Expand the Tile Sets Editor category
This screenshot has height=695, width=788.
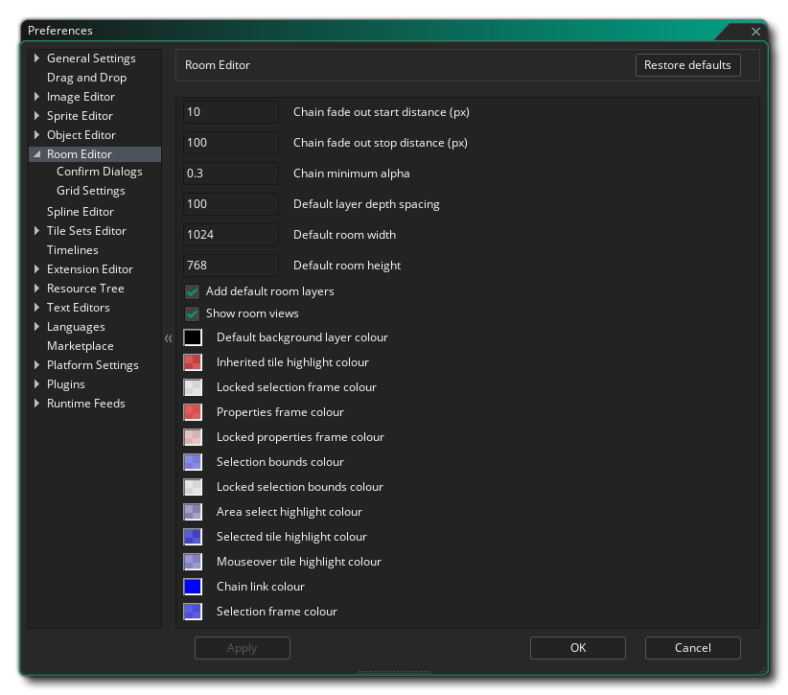(x=36, y=230)
